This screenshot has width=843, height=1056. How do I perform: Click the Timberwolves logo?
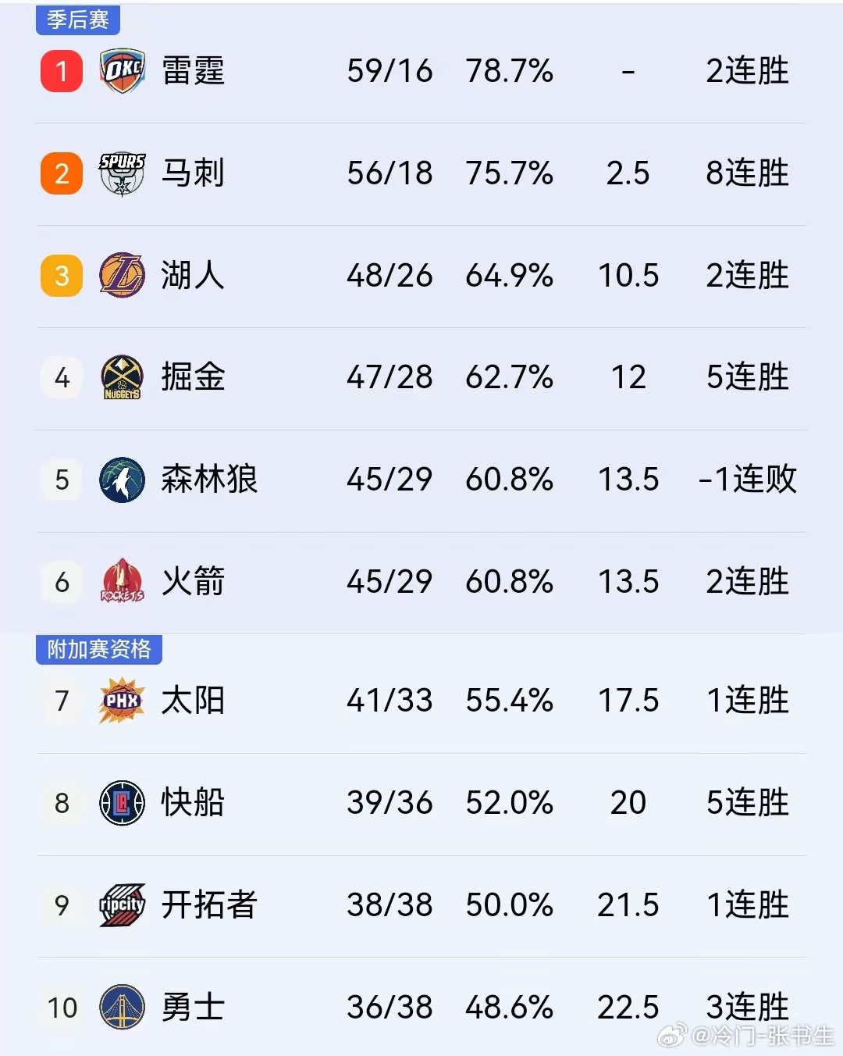tap(121, 480)
